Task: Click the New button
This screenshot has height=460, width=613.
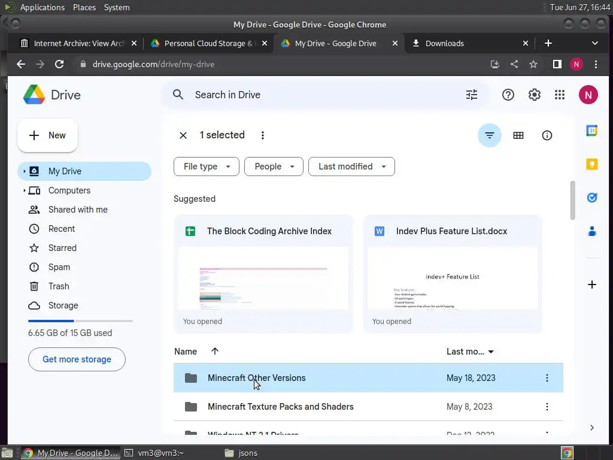Action: click(47, 135)
